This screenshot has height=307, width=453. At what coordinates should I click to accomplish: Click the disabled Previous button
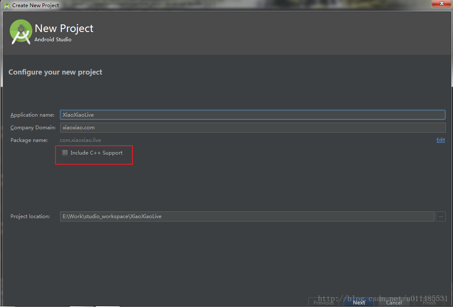tap(323, 303)
